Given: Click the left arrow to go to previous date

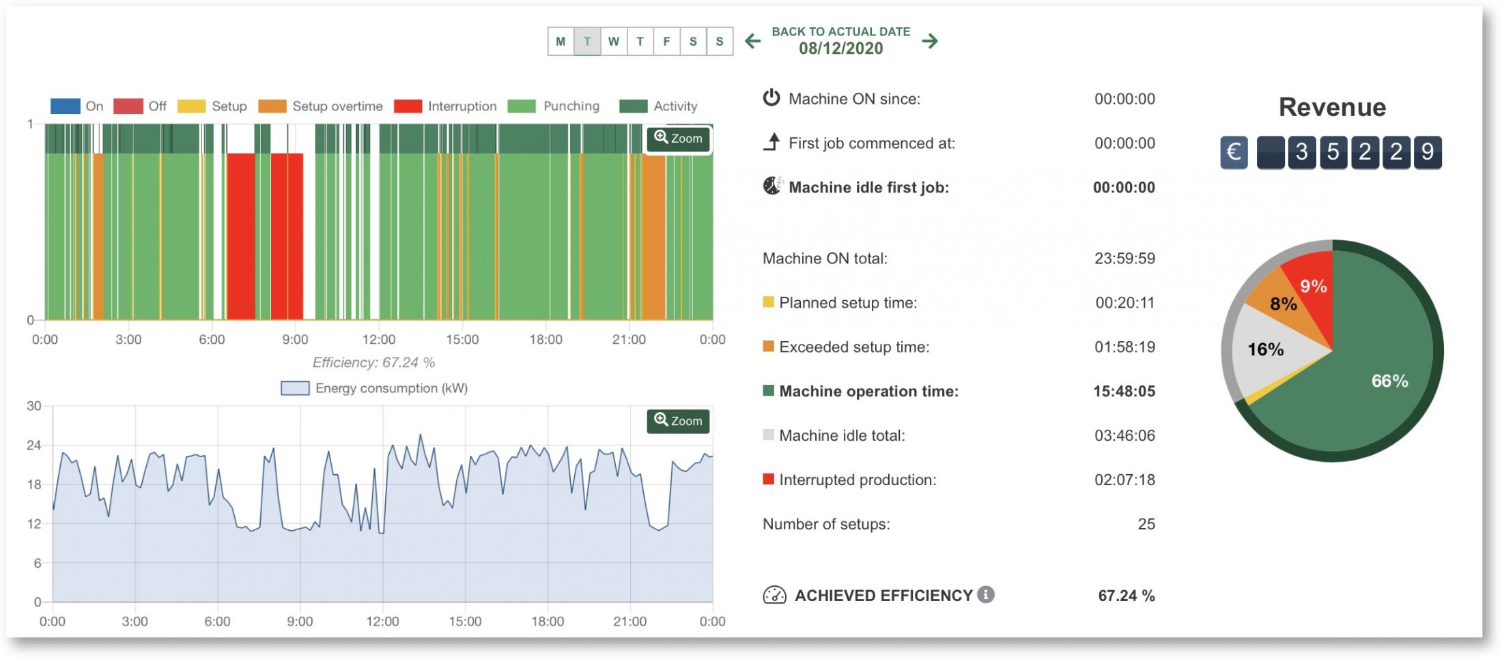Looking at the screenshot, I should tap(752, 41).
